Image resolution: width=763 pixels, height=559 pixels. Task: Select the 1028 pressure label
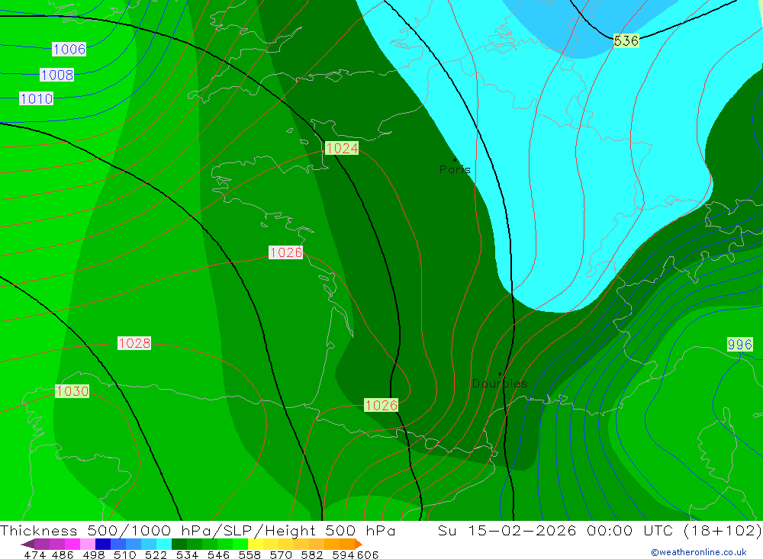coord(134,343)
